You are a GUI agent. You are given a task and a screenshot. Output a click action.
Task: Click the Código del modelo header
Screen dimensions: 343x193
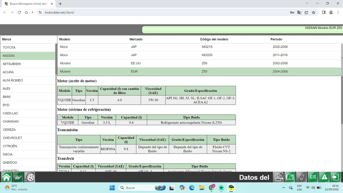(214, 39)
